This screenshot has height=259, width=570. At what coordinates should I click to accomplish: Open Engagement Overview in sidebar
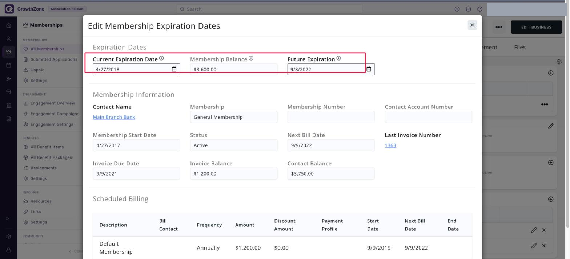point(53,103)
